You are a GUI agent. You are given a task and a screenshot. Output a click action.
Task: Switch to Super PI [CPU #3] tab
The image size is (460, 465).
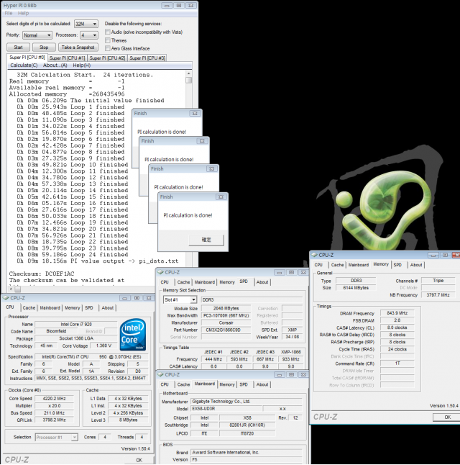click(147, 58)
